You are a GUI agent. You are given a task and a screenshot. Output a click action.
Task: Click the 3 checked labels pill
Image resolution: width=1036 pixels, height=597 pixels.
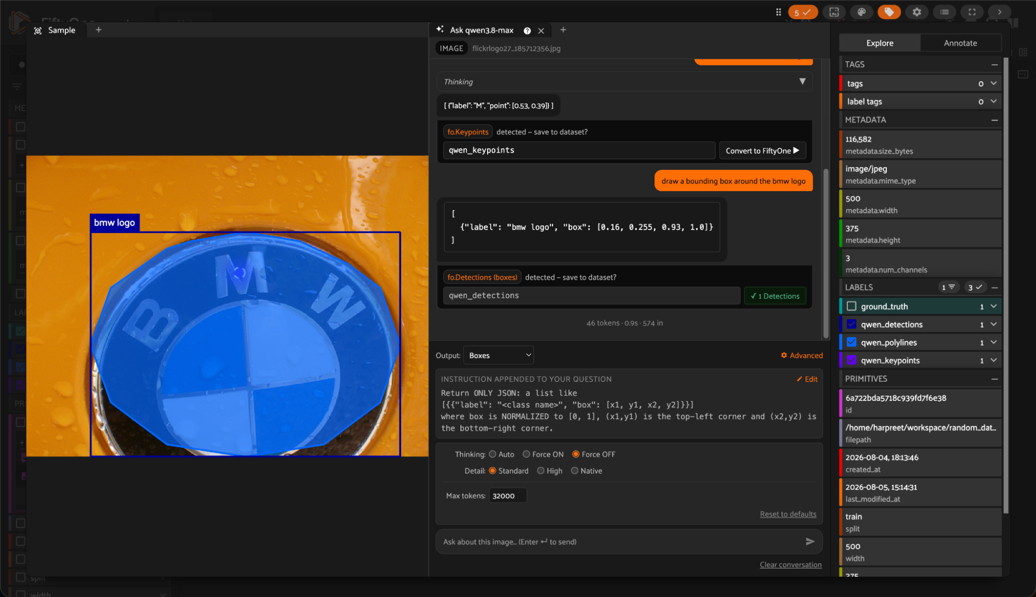click(975, 287)
